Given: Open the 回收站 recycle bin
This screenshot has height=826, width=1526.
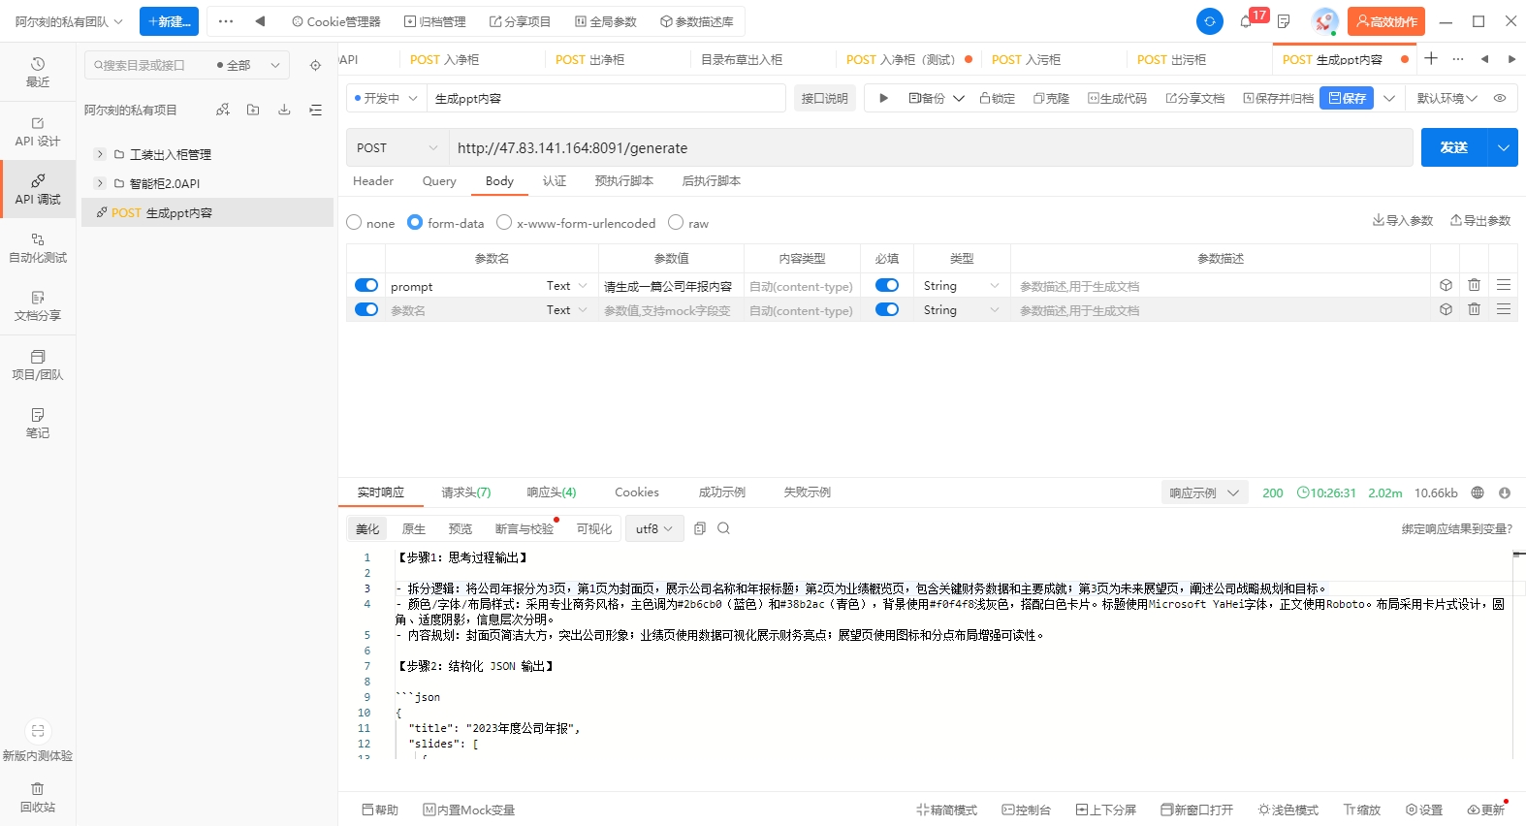Looking at the screenshot, I should [38, 798].
